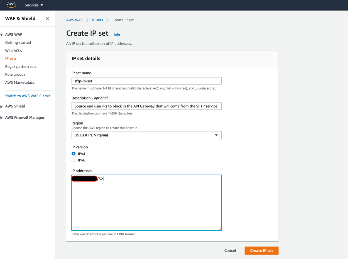The width and height of the screenshot is (348, 259).
Task: Navigate to Web ACLs in the sidebar
Action: coord(13,51)
